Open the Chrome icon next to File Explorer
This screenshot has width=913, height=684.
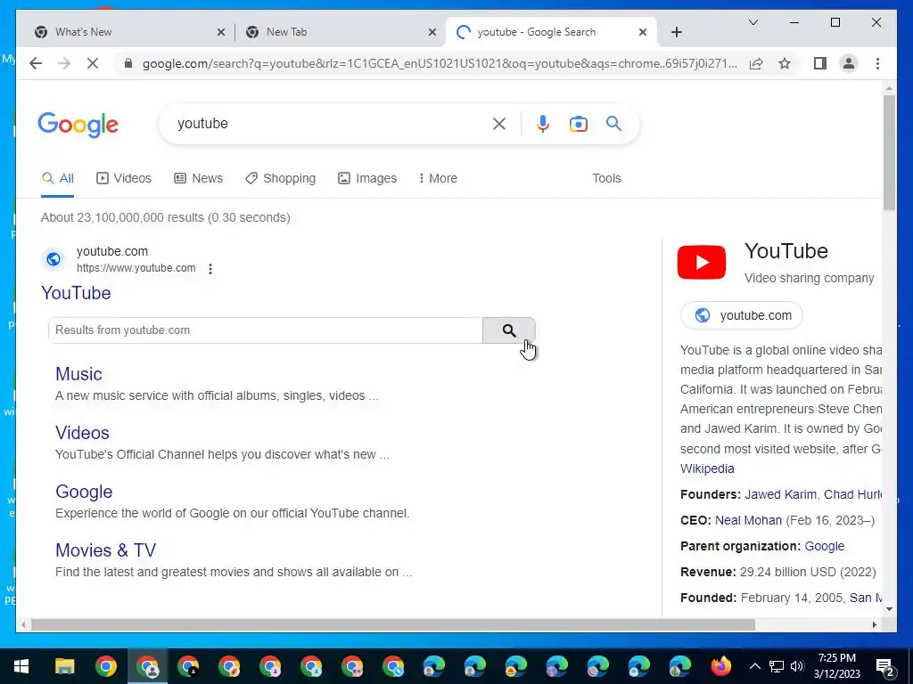pyautogui.click(x=106, y=666)
